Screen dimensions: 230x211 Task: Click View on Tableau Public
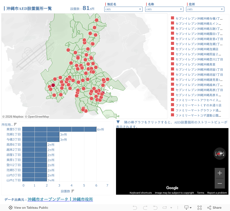pyautogui.click(x=28, y=208)
